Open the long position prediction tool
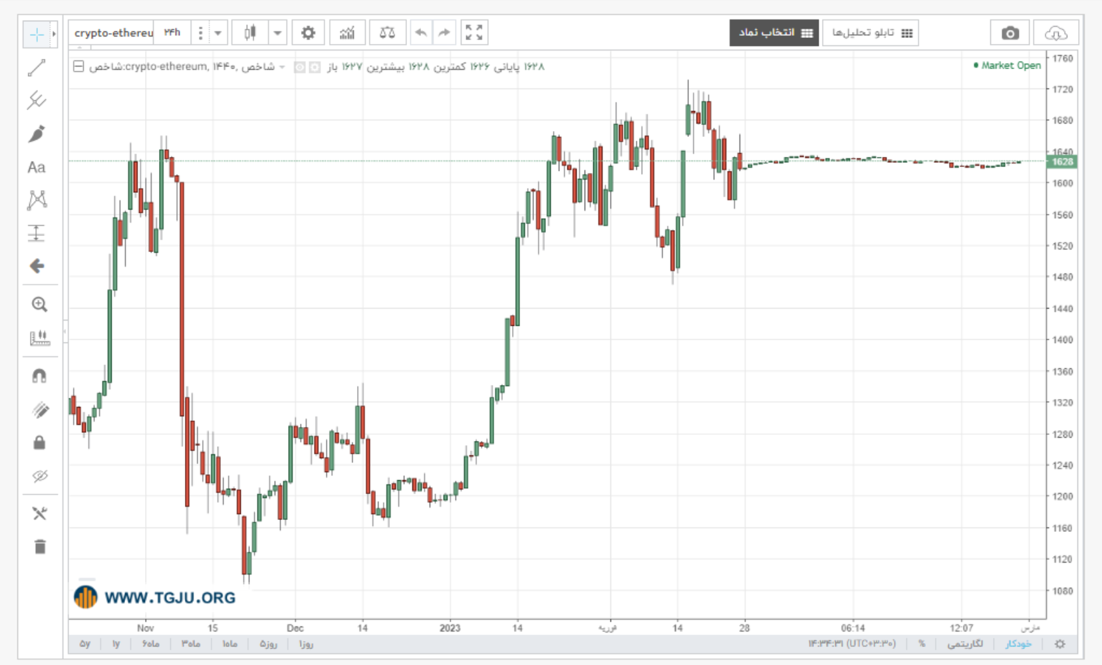 (x=37, y=233)
